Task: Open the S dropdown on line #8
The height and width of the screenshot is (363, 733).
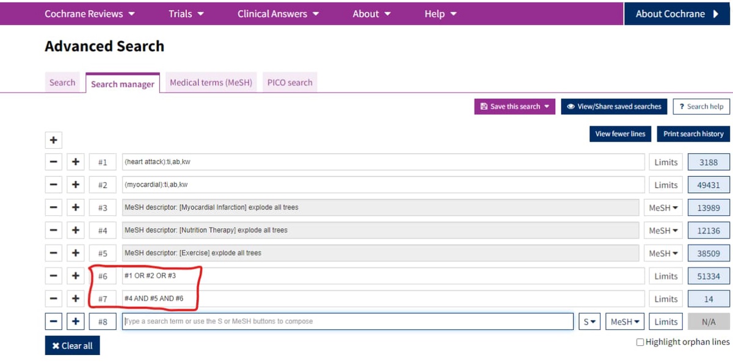Action: 589,322
